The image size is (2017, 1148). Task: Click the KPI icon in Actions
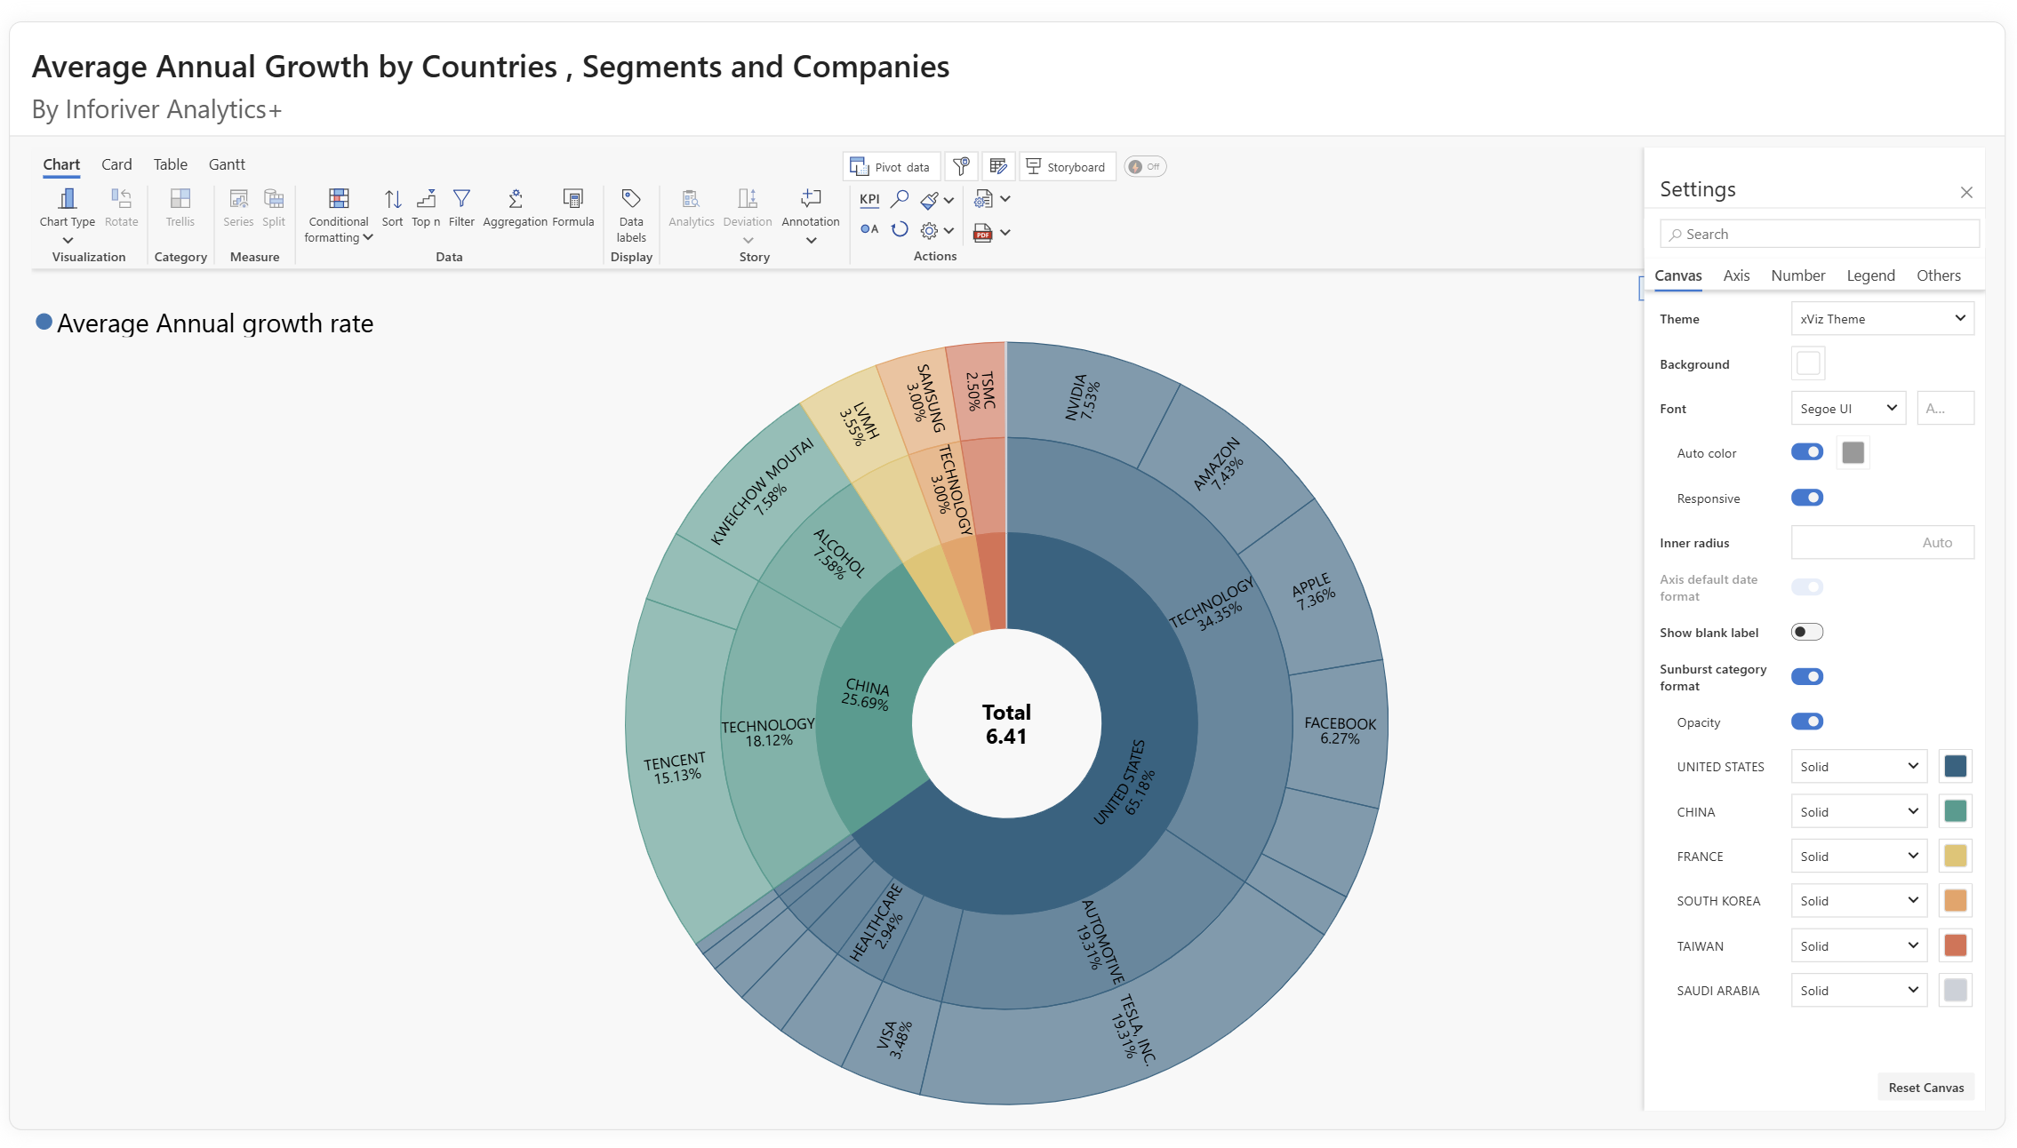click(869, 199)
